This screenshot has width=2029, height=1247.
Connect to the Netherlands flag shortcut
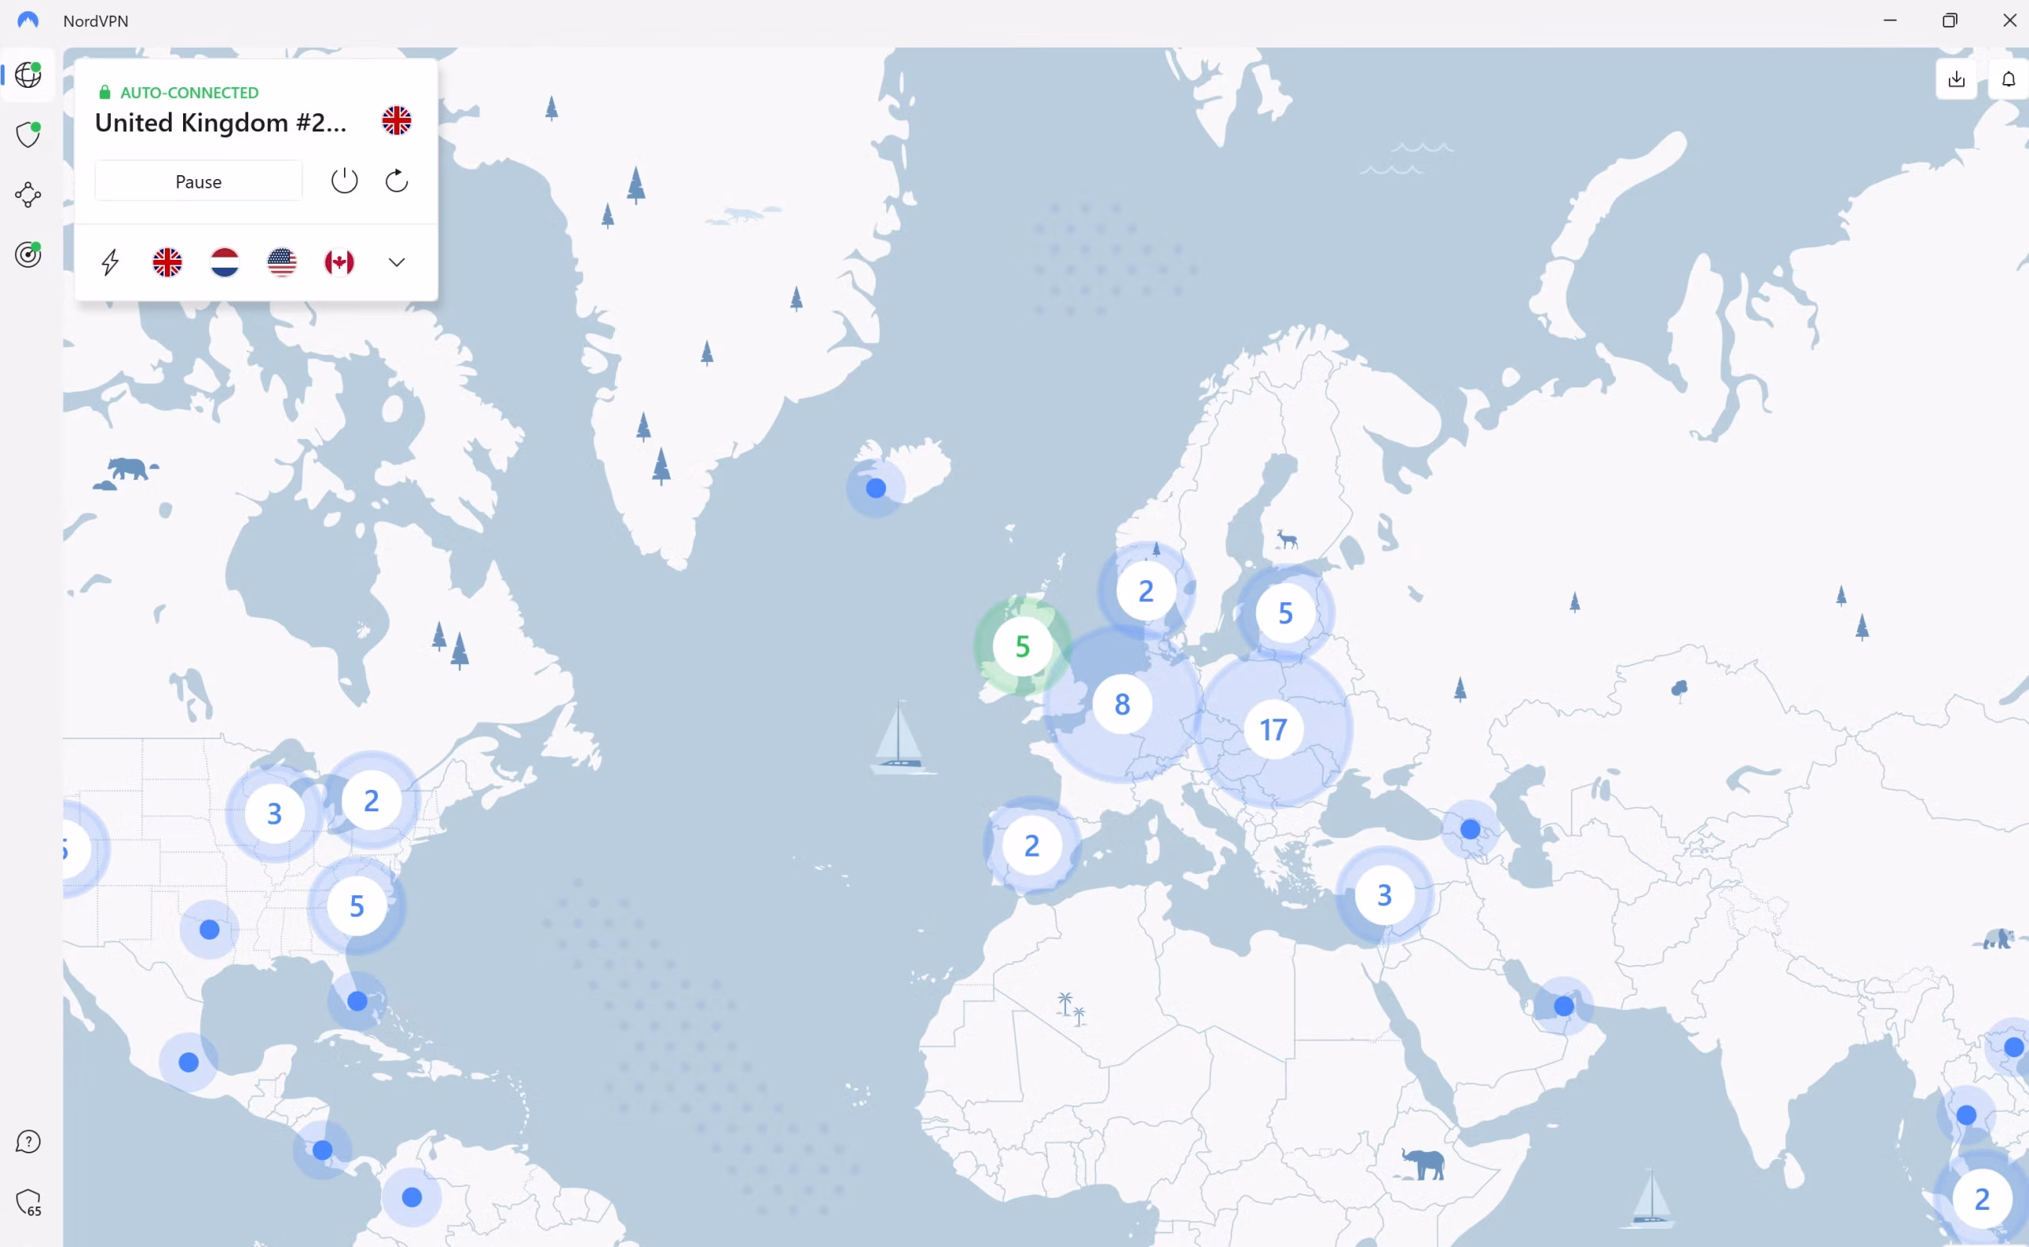tap(224, 262)
